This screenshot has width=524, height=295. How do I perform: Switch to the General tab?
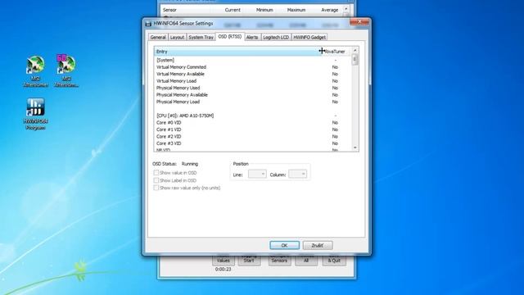[x=158, y=37]
